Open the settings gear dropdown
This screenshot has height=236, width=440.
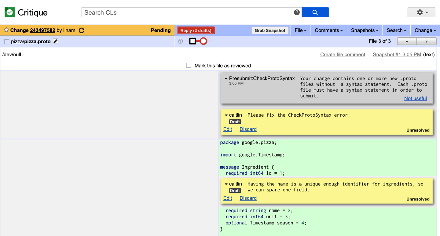[421, 12]
